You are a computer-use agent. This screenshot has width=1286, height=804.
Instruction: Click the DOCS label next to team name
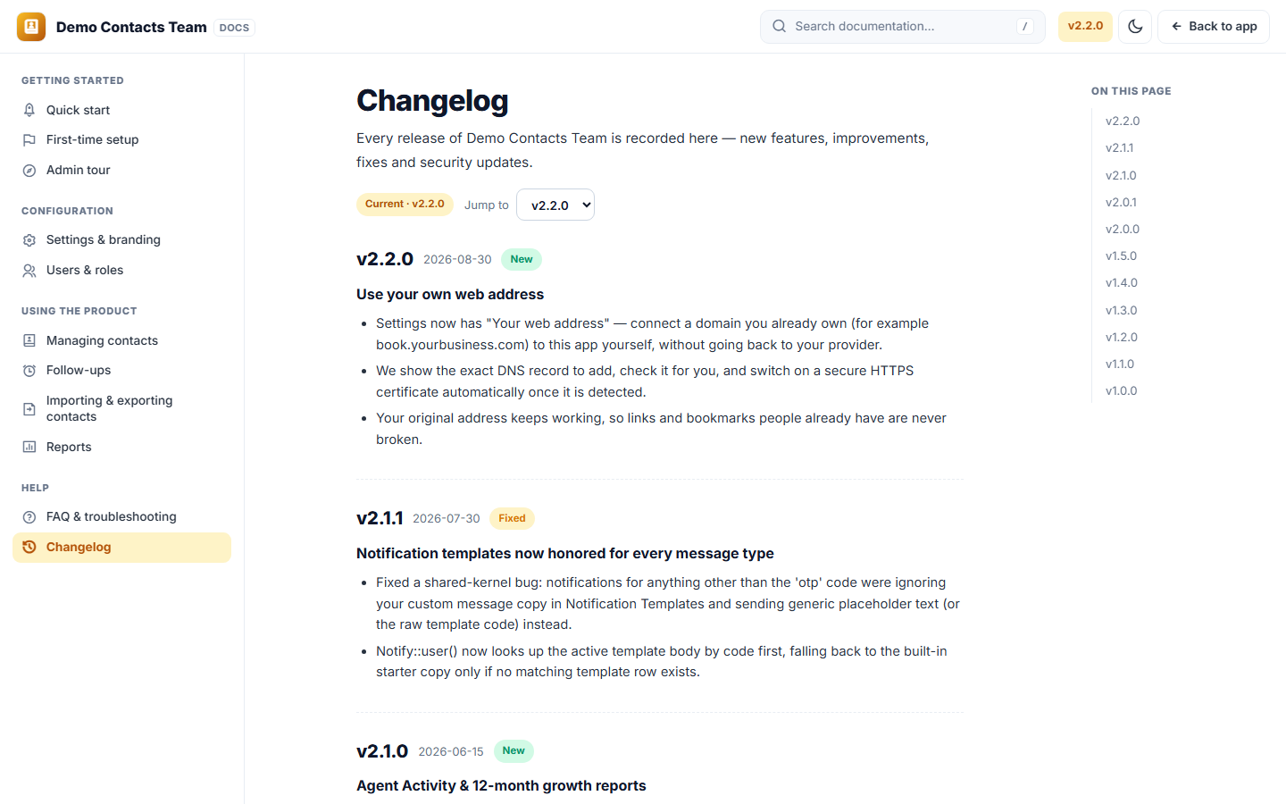234,28
